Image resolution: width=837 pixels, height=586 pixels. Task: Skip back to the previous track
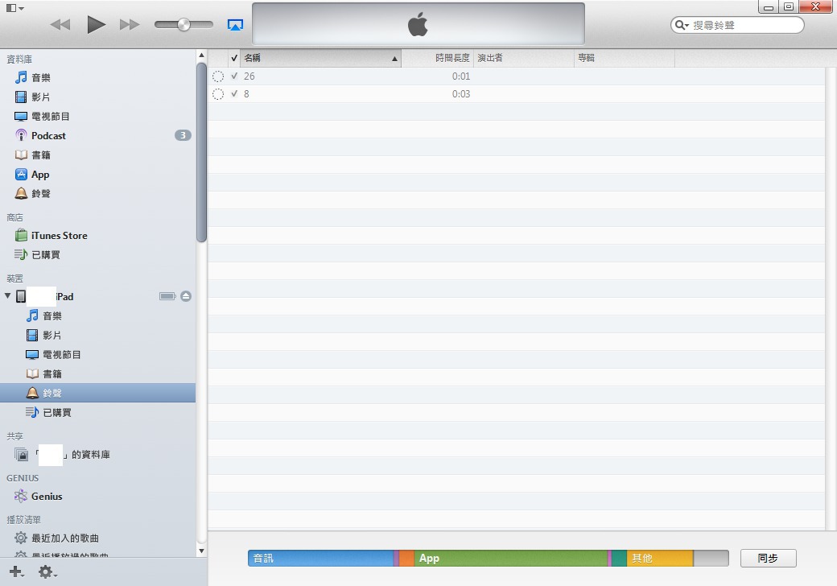coord(60,24)
